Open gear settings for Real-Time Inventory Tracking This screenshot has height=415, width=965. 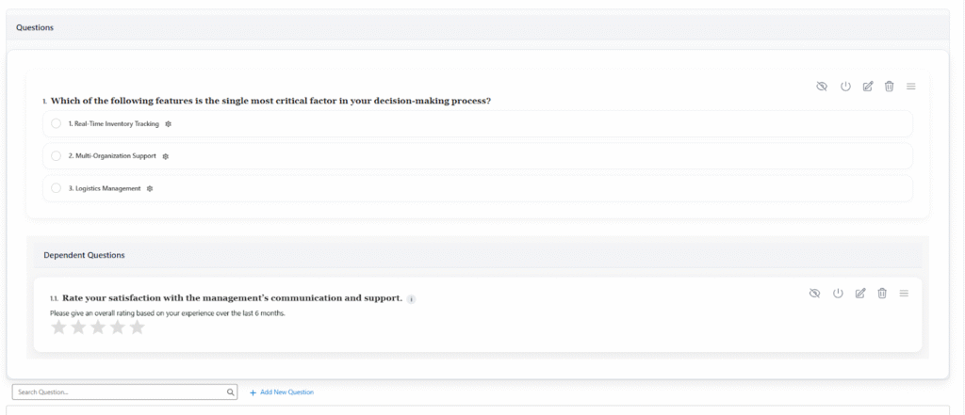point(169,124)
